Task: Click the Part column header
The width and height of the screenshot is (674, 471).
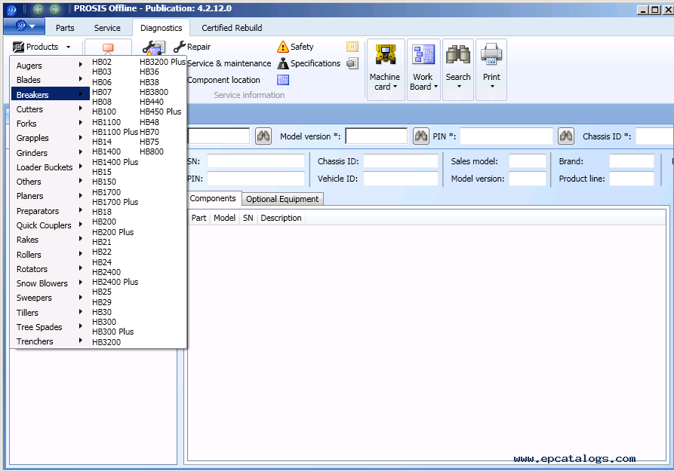Action: pyautogui.click(x=199, y=218)
